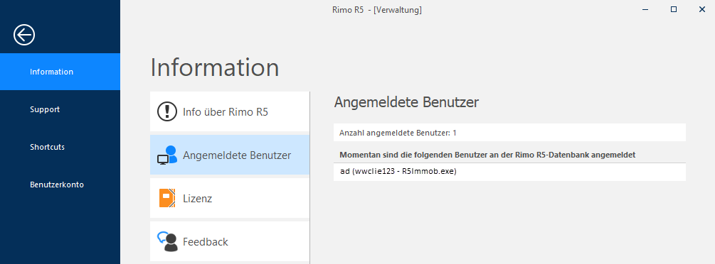715x264 pixels.
Task: Open the Feedback entry
Action: (x=230, y=241)
